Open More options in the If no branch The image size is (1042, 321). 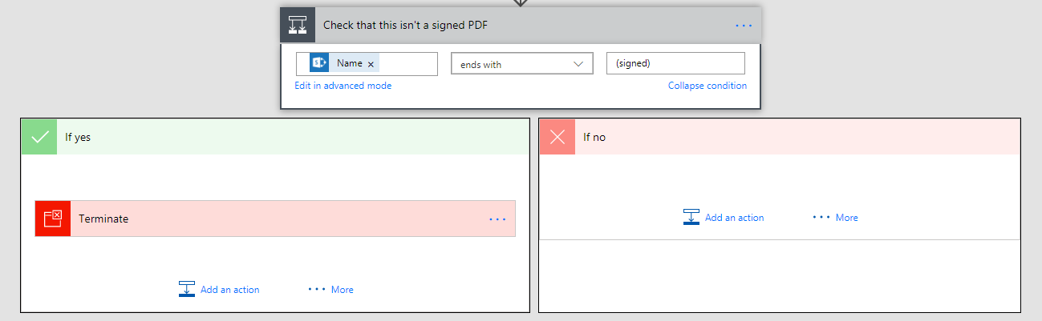(835, 217)
